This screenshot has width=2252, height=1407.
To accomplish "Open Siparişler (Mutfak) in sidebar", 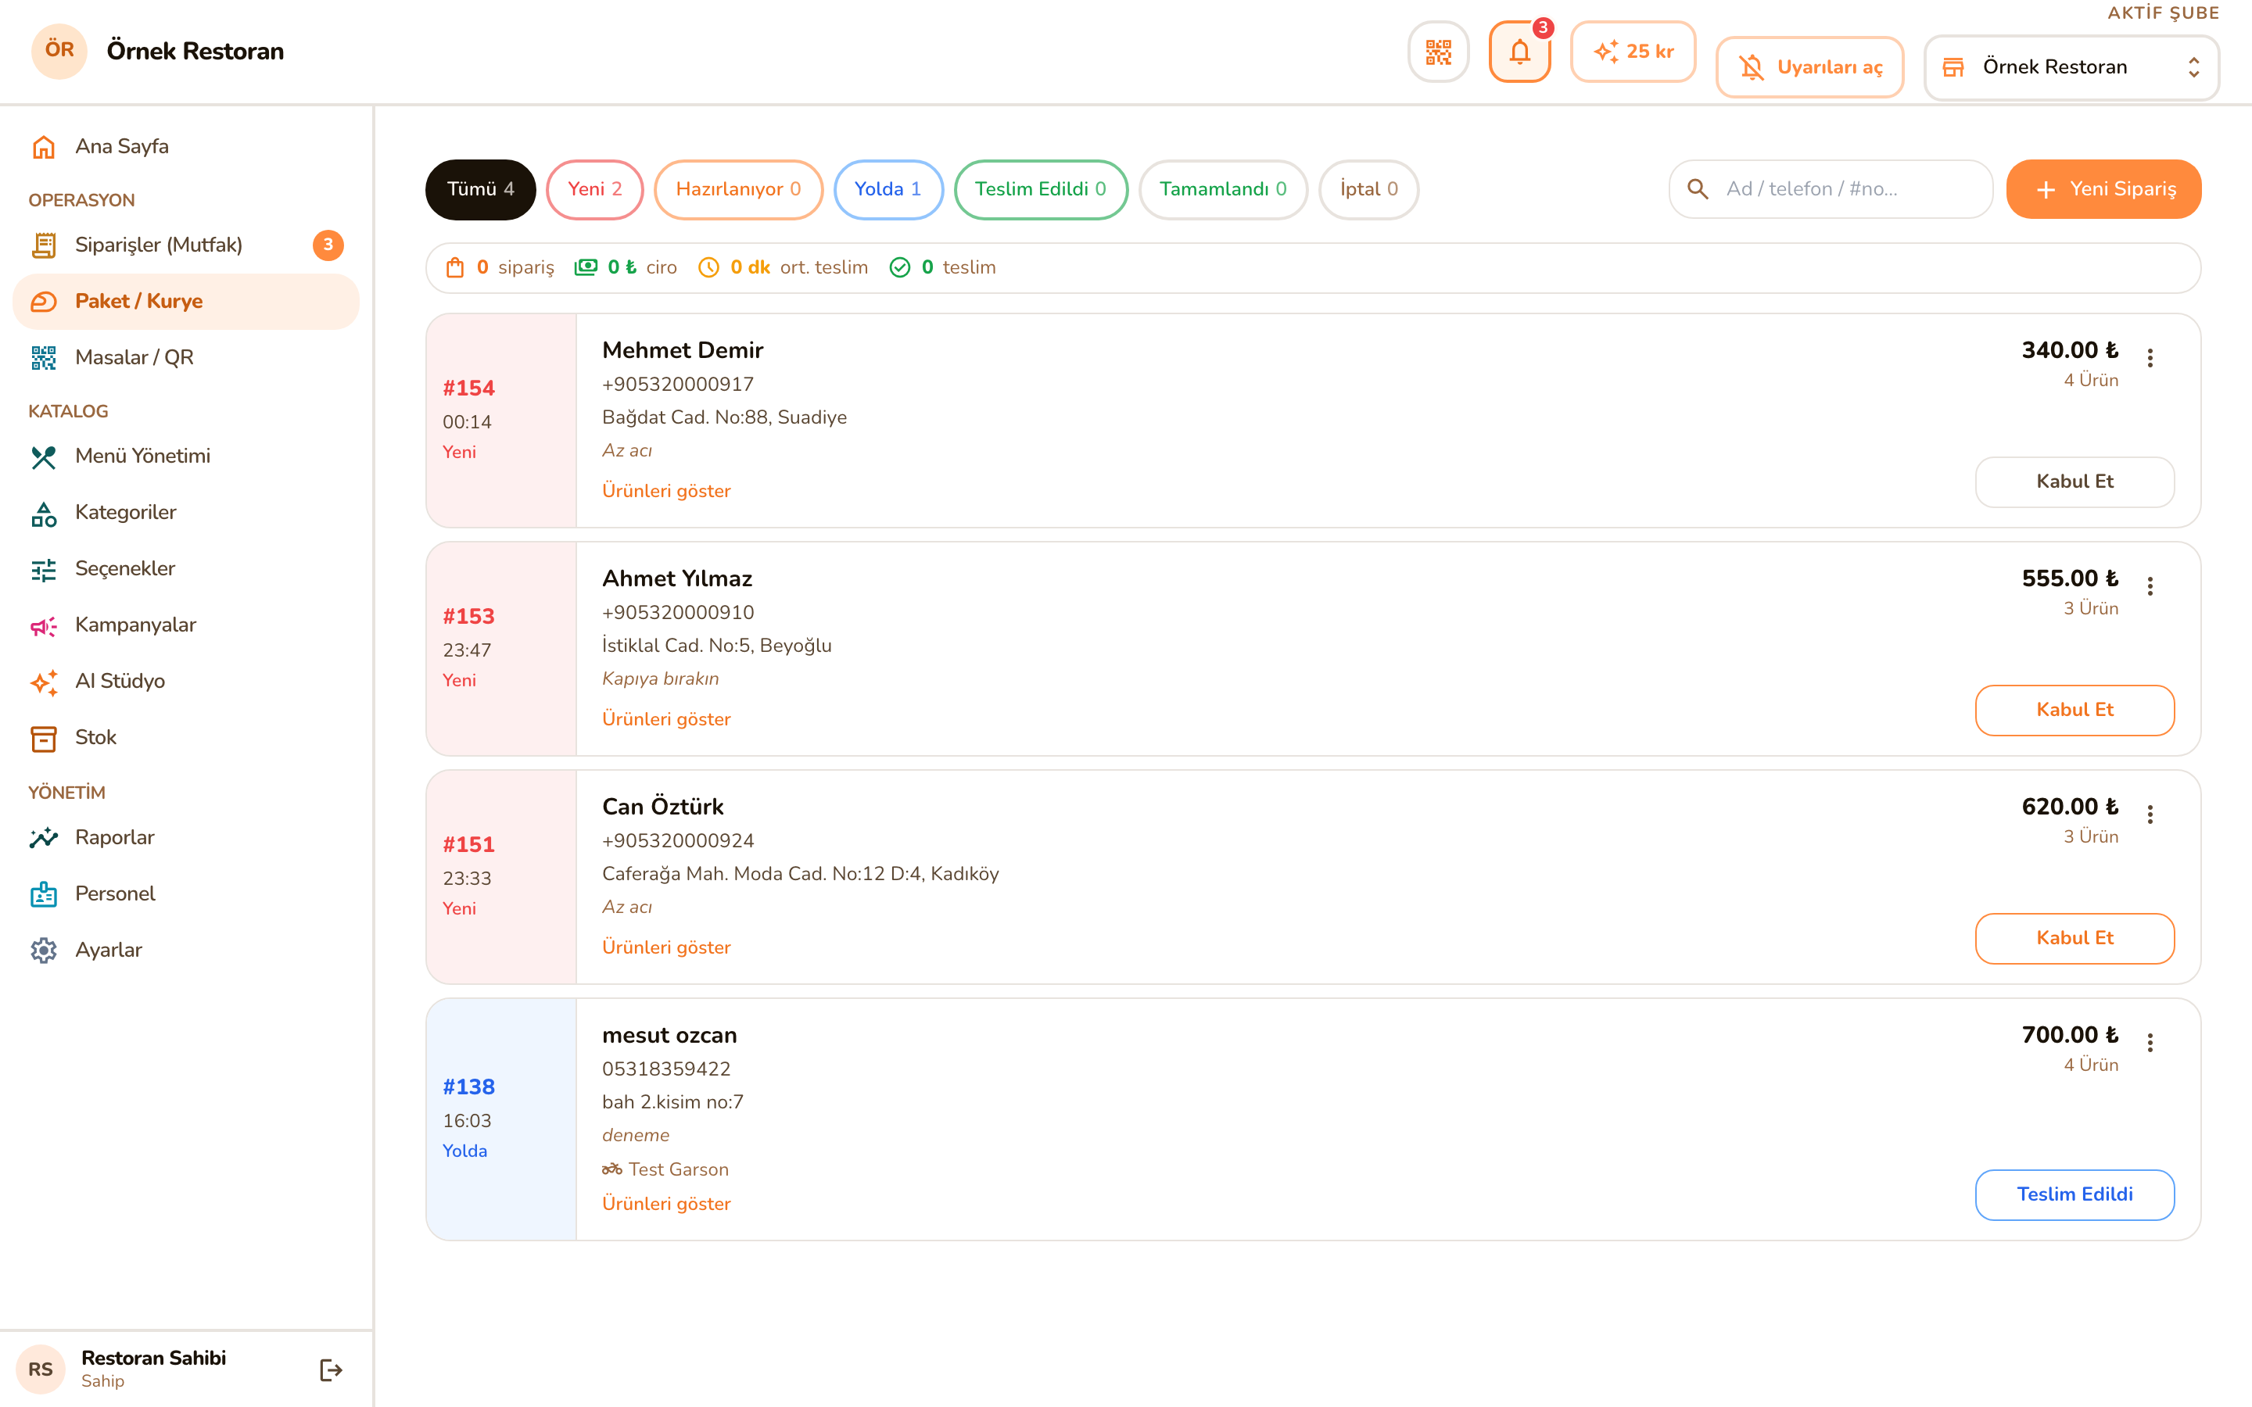I will [186, 245].
